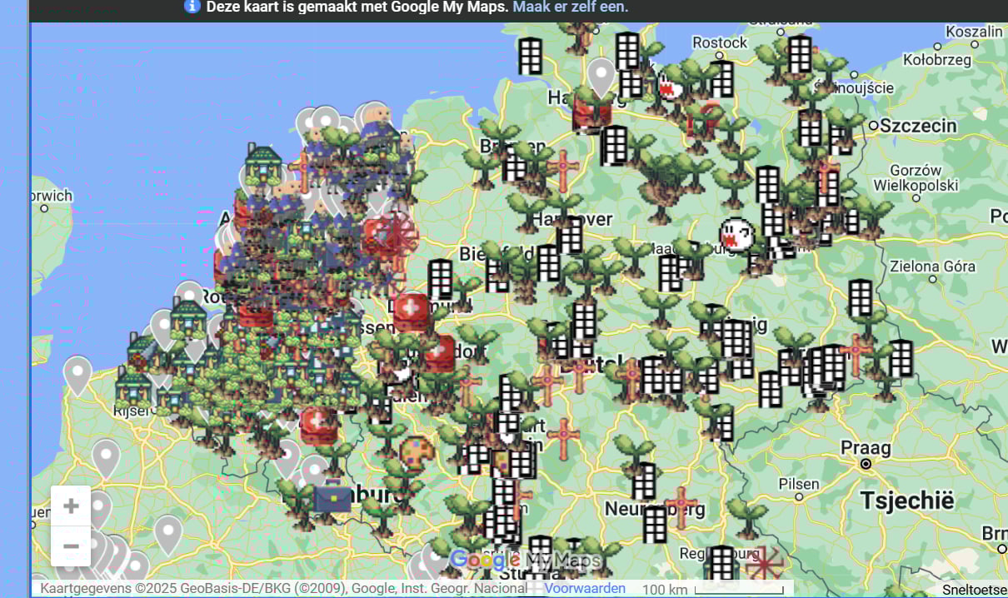Select the Praag city label

pyautogui.click(x=866, y=447)
